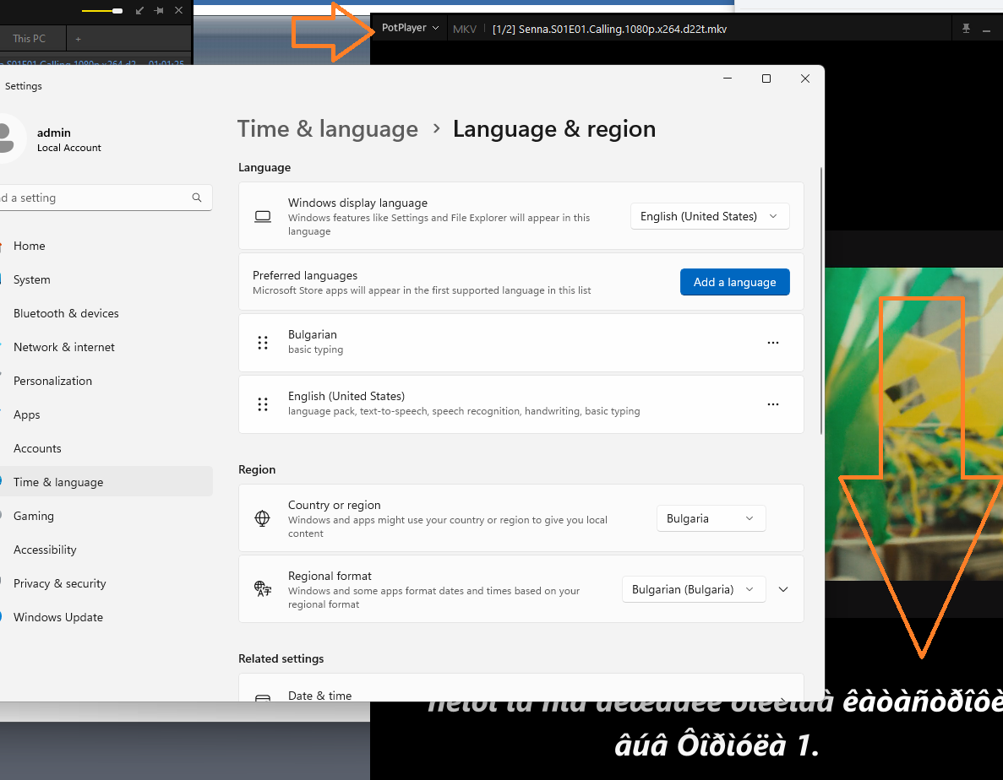Screen dimensions: 1003x780
Task: Expand the Regional format details chevron
Action: click(783, 589)
